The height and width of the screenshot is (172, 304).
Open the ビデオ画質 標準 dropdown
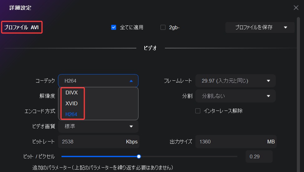tap(98, 126)
